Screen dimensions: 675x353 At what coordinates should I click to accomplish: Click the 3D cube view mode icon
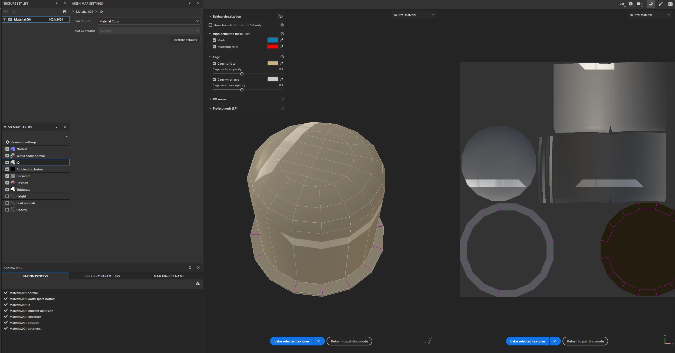tap(631, 4)
